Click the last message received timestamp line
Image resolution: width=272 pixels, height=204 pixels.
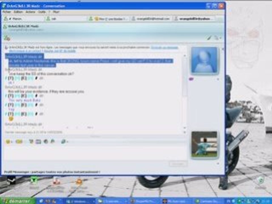(x=33, y=132)
